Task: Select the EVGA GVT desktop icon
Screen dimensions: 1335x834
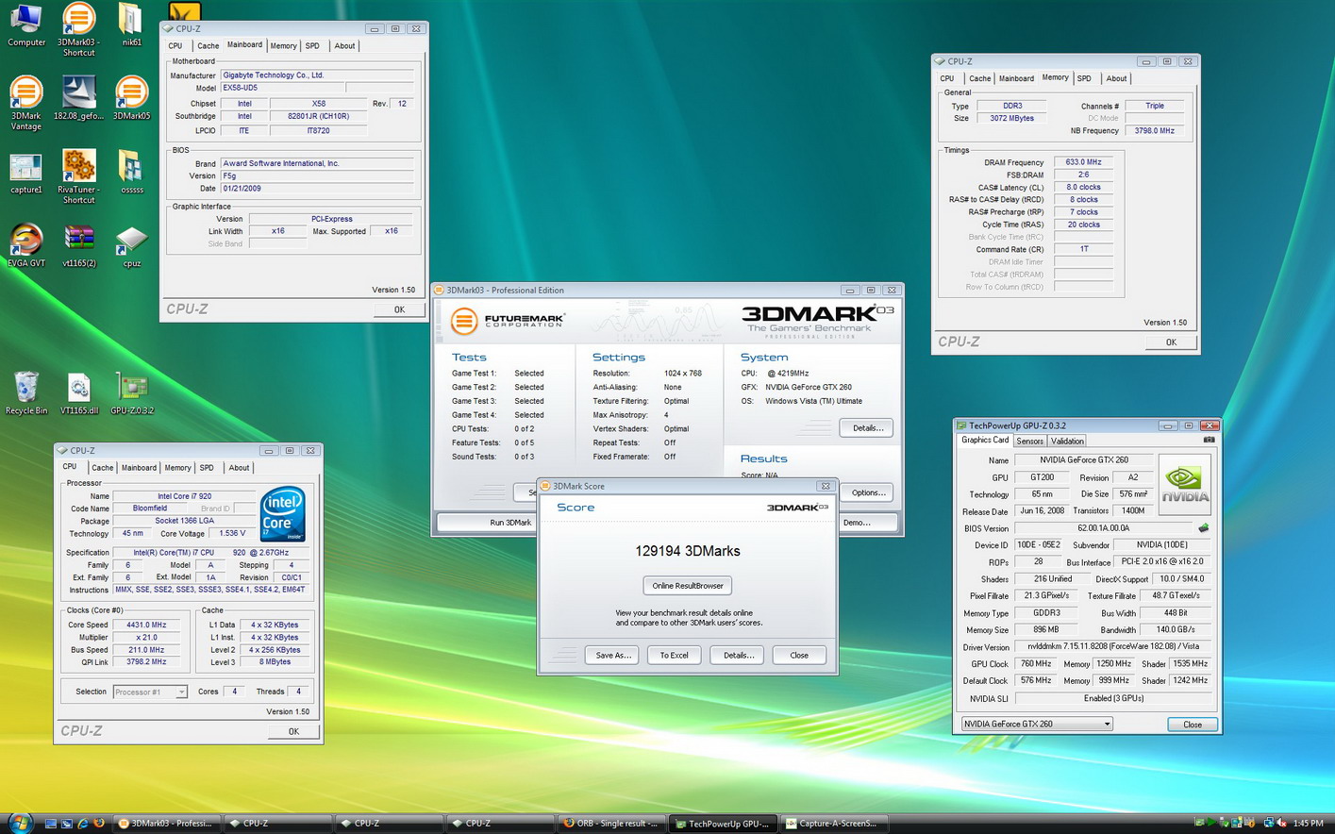Action: coord(25,246)
